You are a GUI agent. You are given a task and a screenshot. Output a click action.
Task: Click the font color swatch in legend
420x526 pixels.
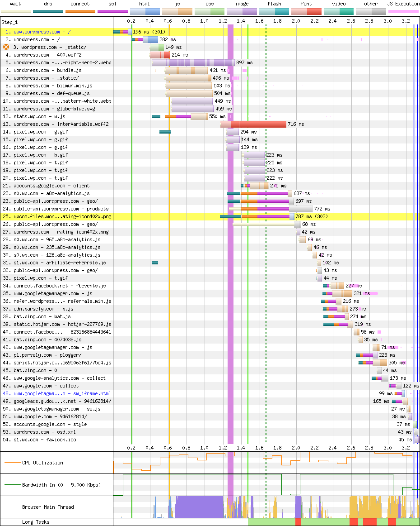306,11
